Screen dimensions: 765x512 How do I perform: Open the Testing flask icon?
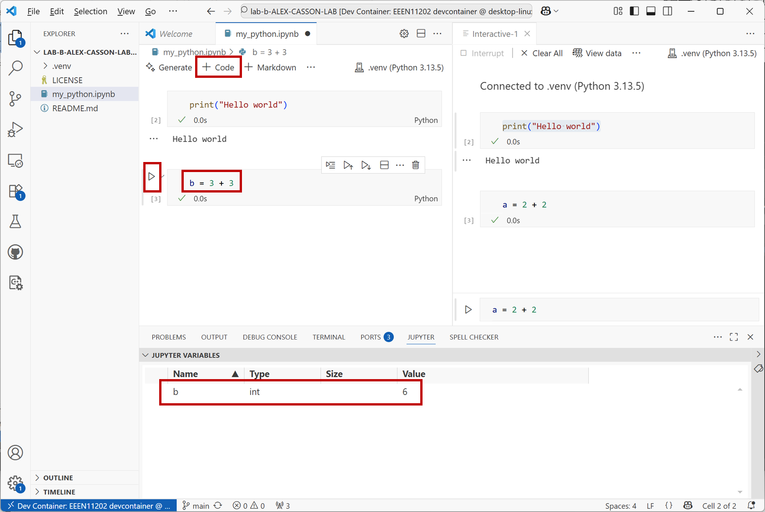[x=15, y=222]
